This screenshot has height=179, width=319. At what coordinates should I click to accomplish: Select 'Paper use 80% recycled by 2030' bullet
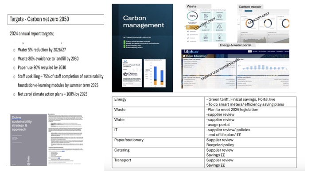point(42,67)
